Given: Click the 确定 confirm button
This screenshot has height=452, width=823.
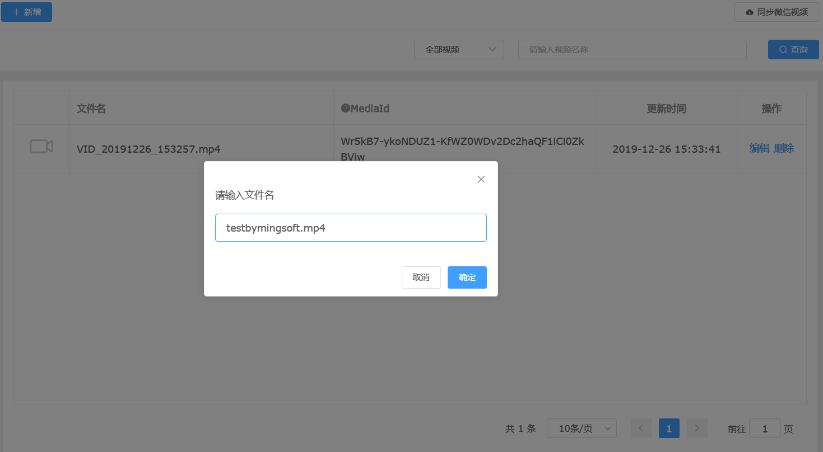Looking at the screenshot, I should [x=467, y=277].
